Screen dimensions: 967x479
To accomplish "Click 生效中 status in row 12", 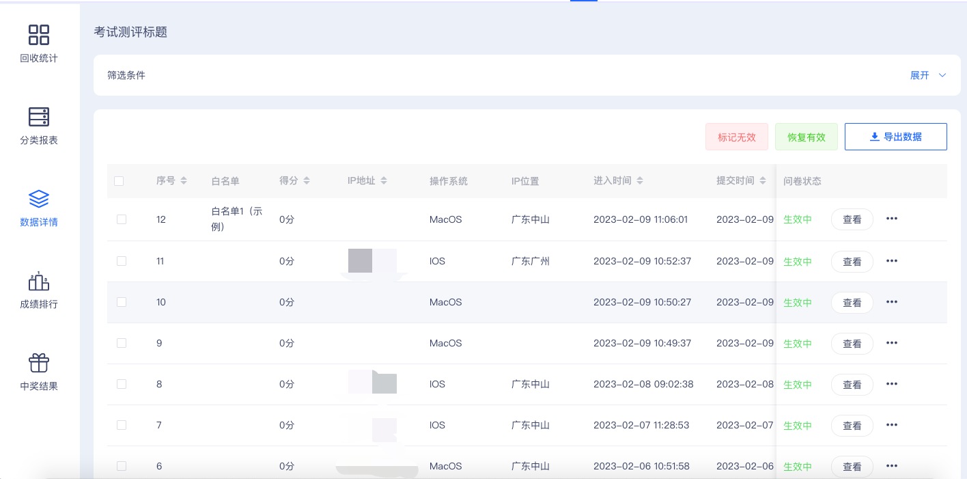I will tap(798, 219).
